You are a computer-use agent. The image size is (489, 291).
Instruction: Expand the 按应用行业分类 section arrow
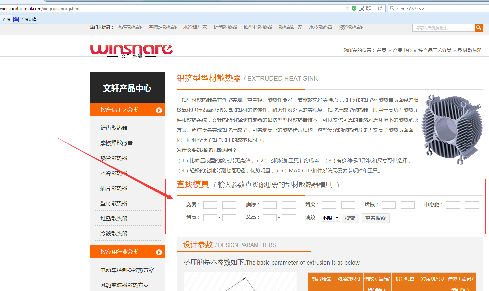point(159,252)
